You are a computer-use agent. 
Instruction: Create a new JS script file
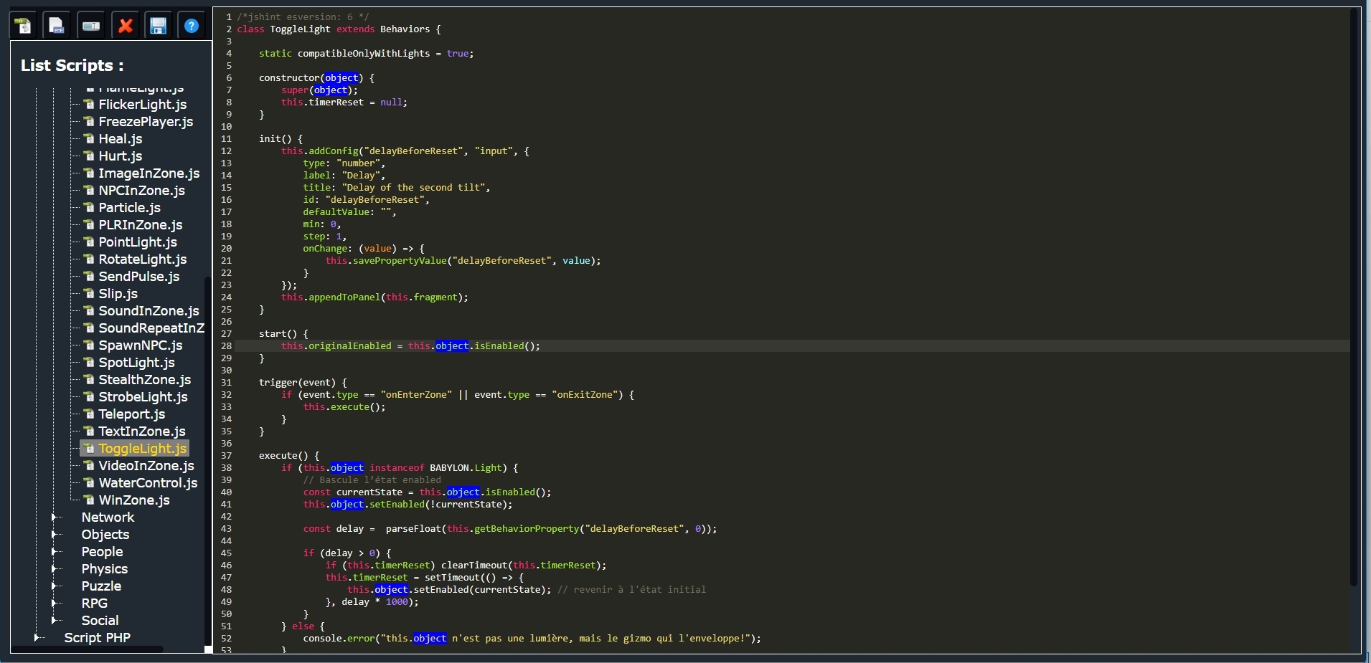pos(24,26)
